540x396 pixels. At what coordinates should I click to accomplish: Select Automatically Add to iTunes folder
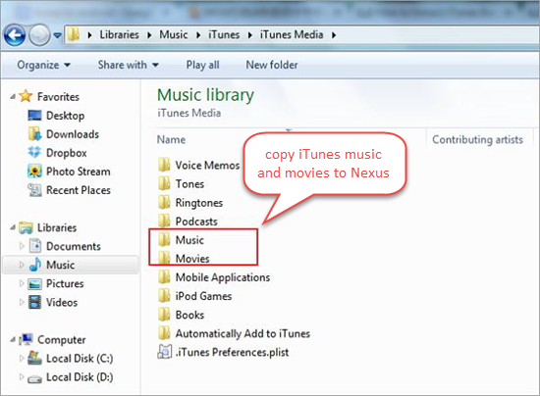[x=235, y=333]
